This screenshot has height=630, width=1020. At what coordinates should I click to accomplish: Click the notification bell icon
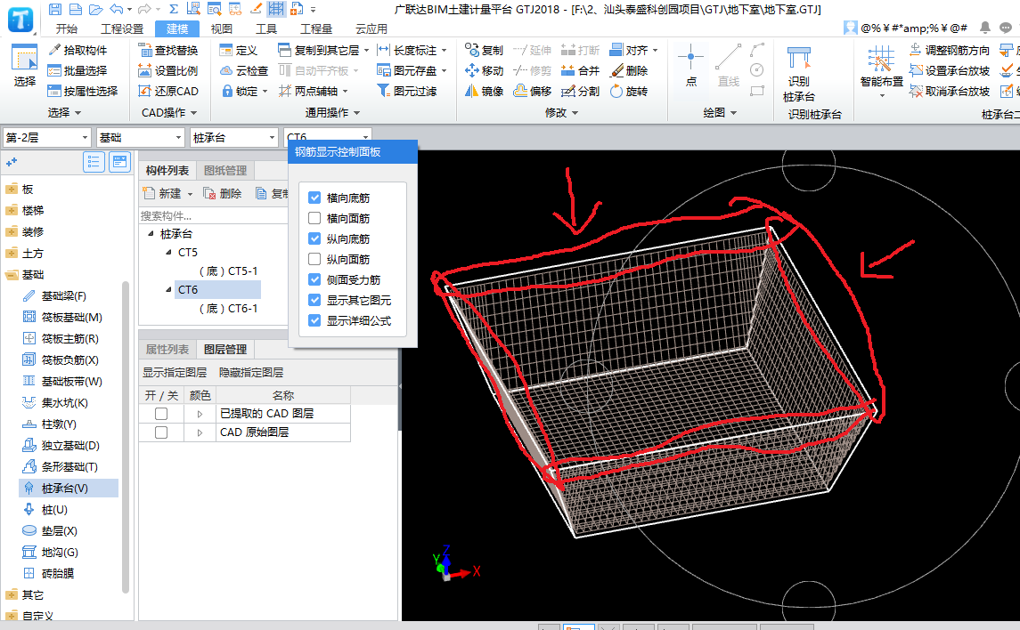(985, 28)
